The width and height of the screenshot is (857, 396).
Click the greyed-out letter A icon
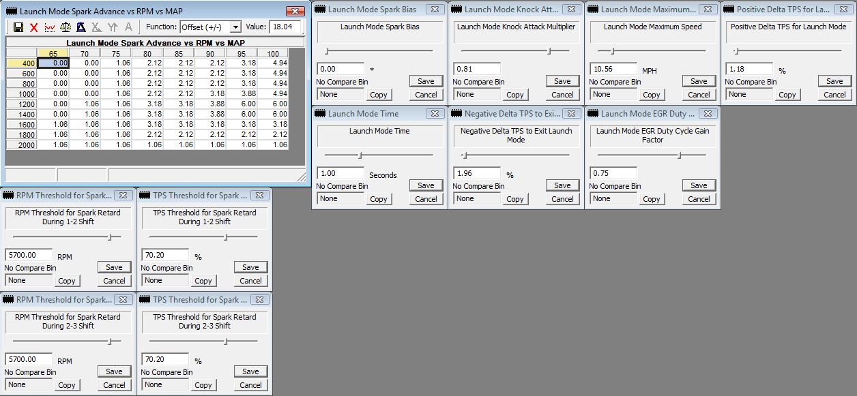coord(128,27)
